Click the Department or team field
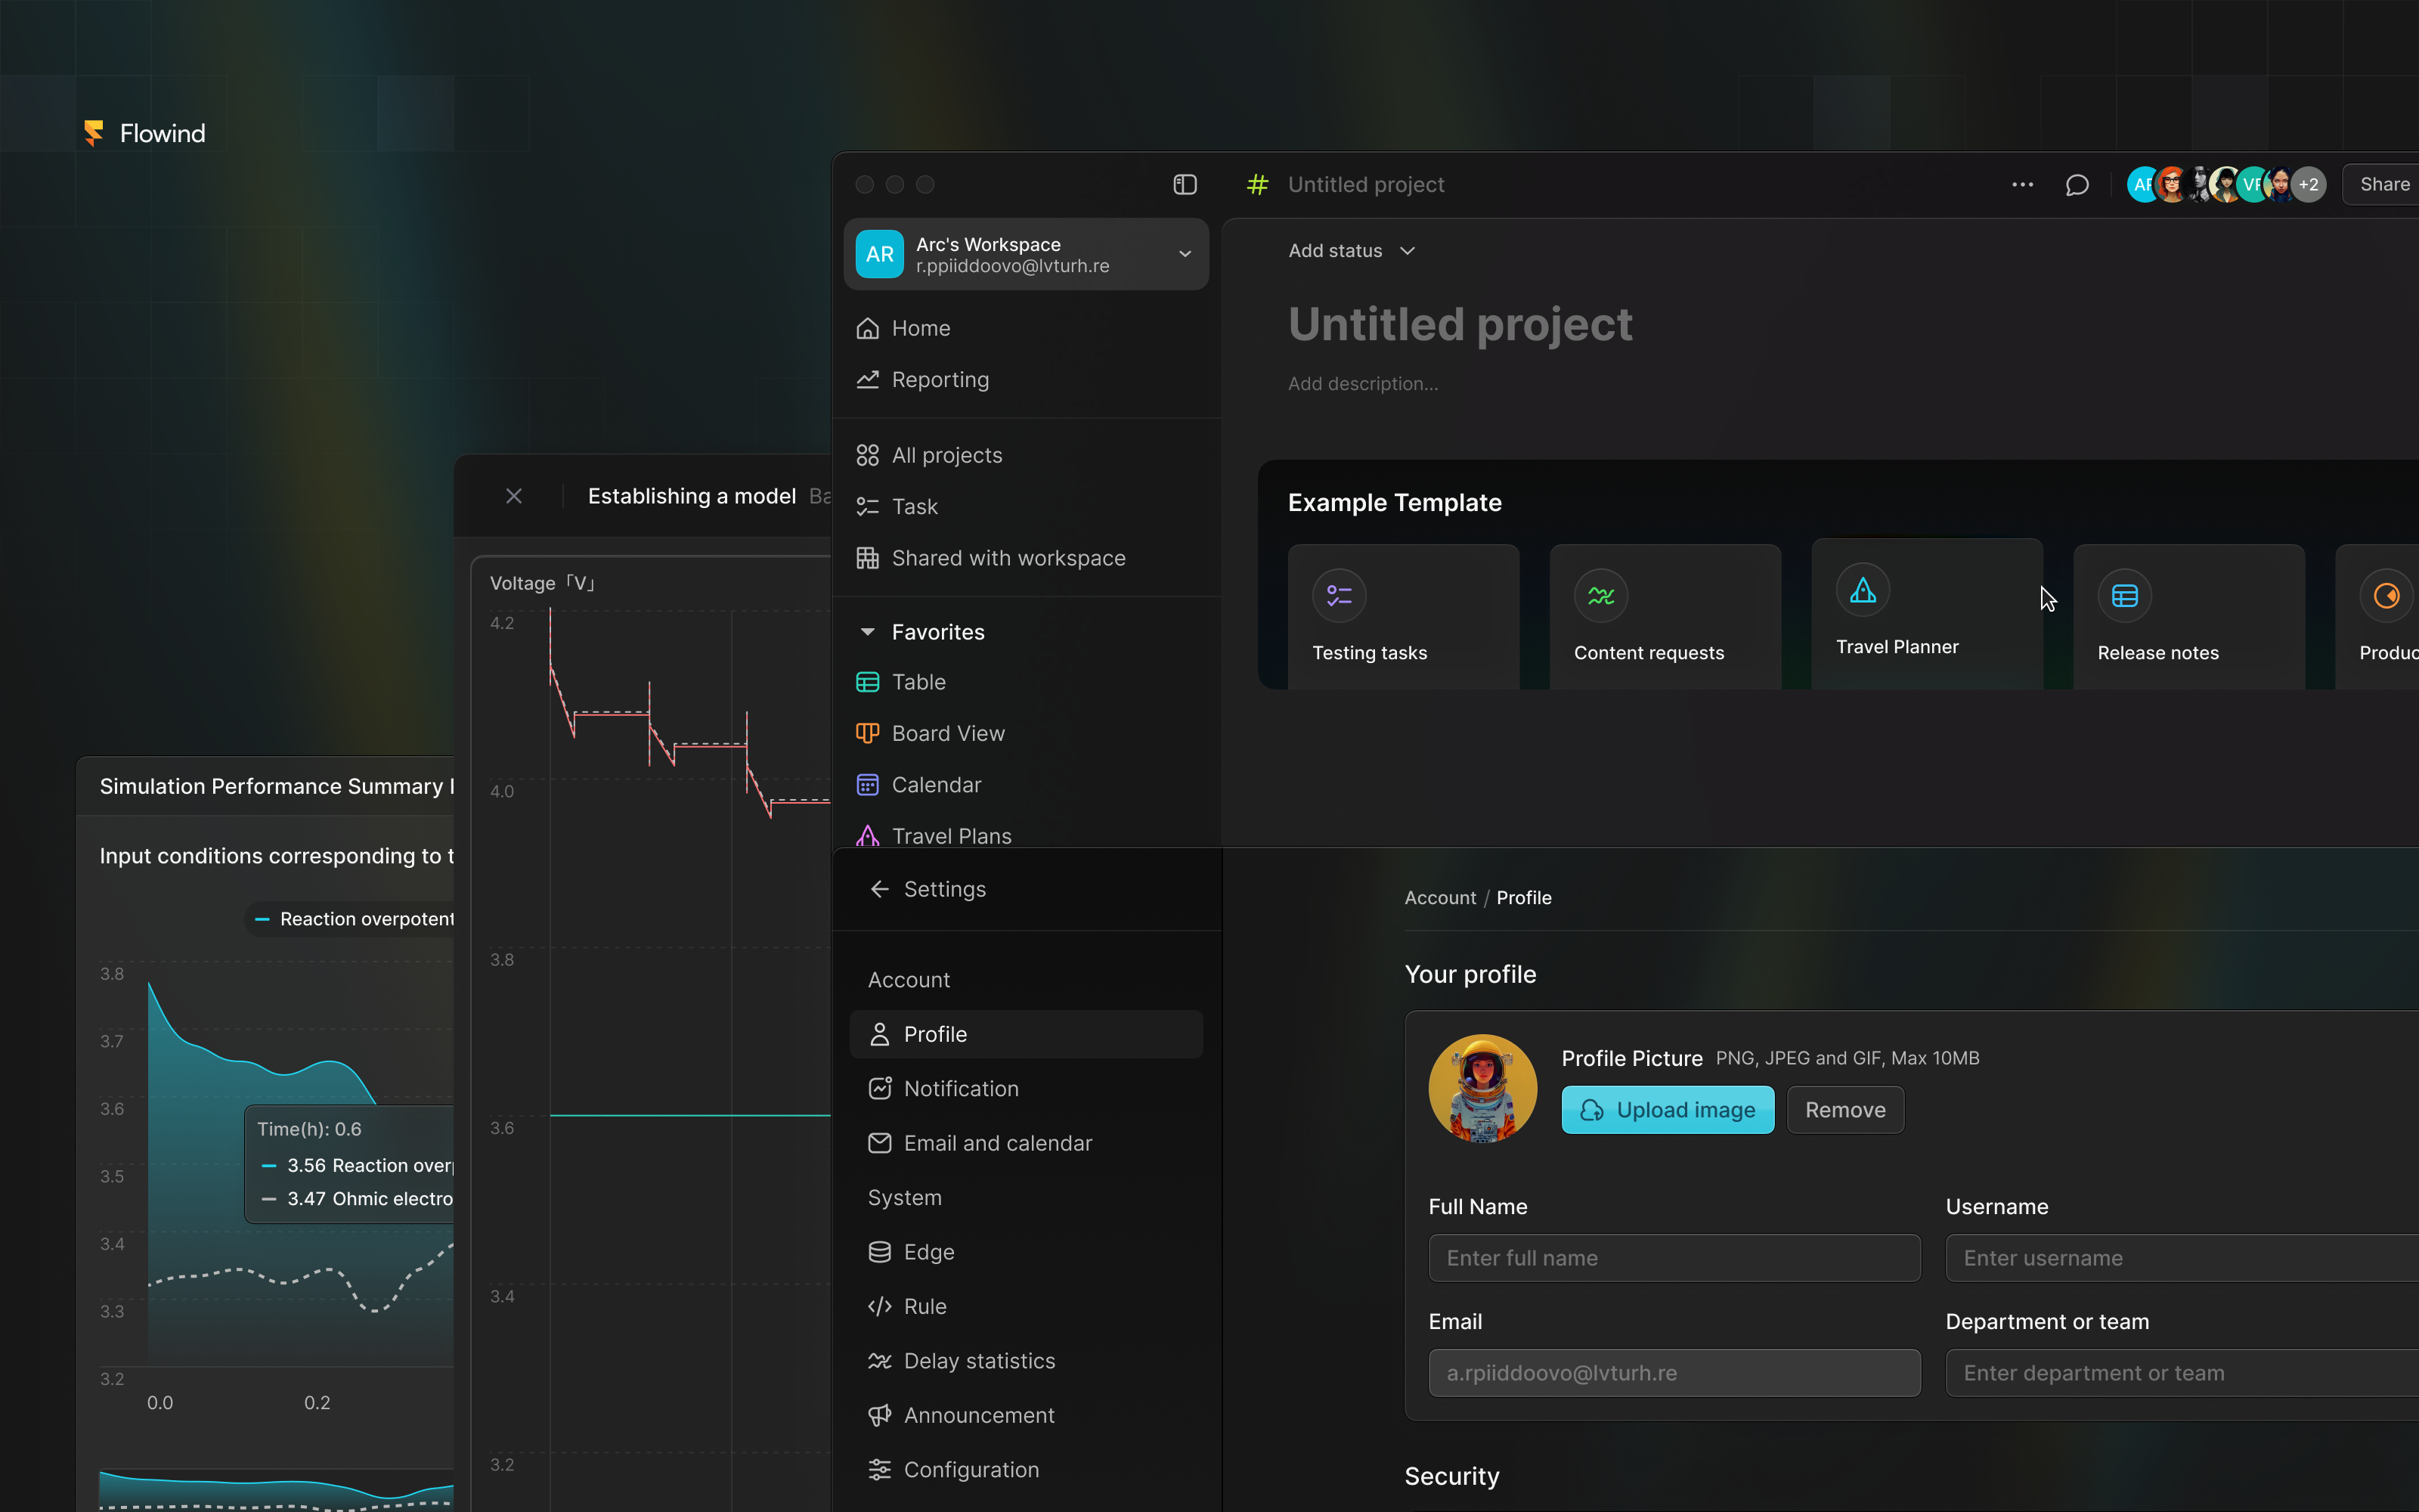2419x1512 pixels. [x=2182, y=1373]
